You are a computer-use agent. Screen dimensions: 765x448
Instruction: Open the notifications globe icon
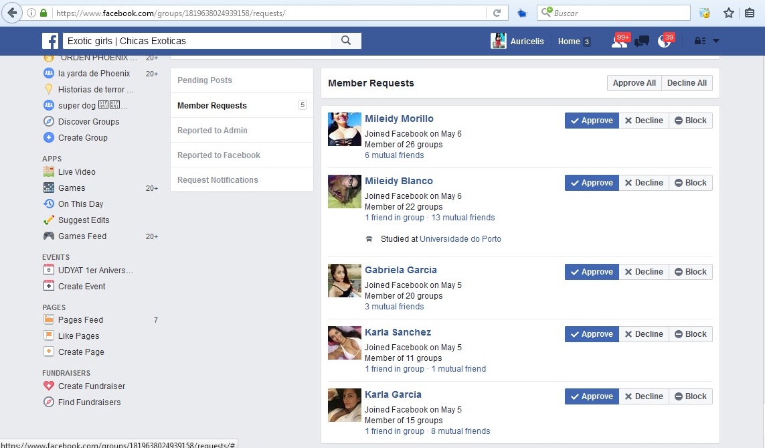tap(665, 41)
